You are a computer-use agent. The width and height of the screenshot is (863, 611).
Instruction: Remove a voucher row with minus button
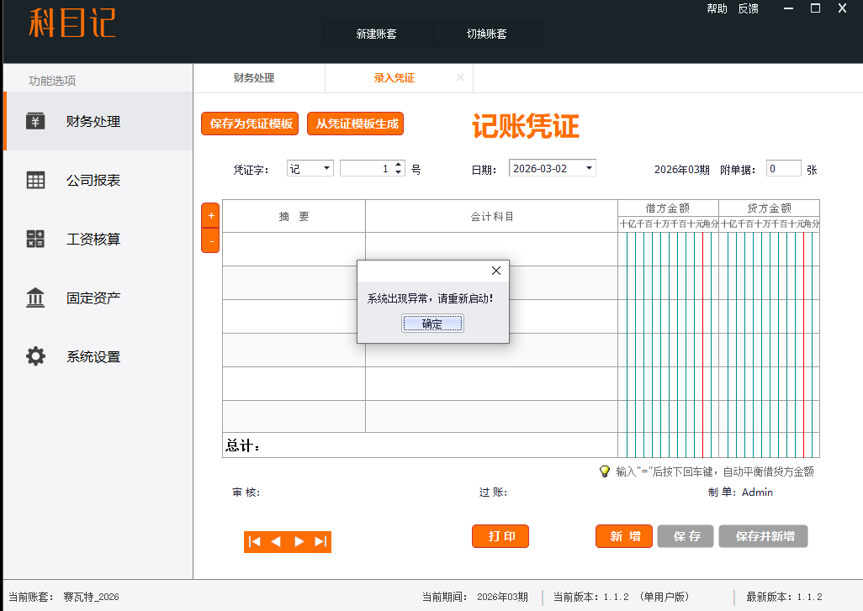(211, 241)
